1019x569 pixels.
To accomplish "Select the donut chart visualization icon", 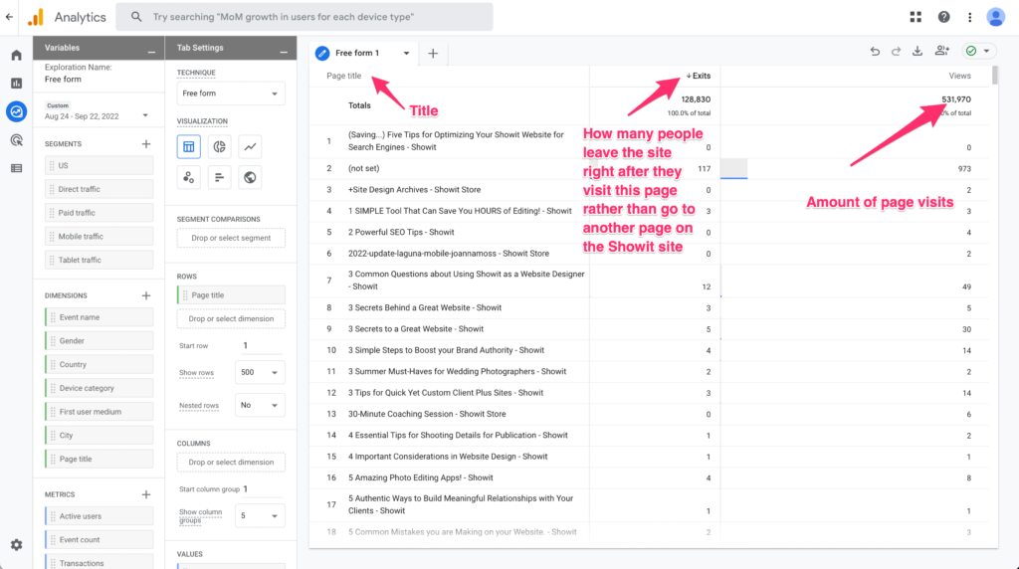I will [x=220, y=147].
